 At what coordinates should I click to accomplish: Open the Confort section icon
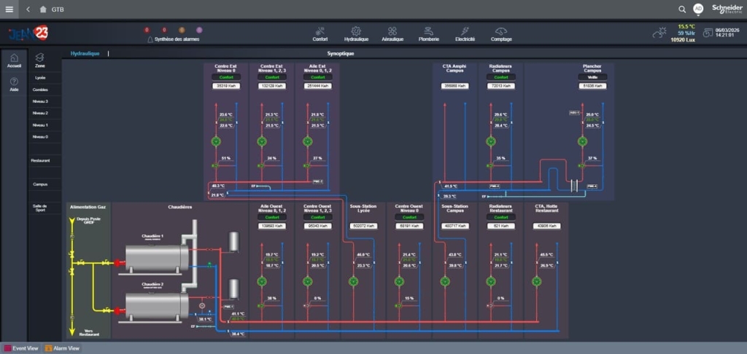(320, 31)
